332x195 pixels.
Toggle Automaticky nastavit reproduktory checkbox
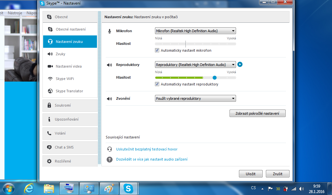(157, 84)
